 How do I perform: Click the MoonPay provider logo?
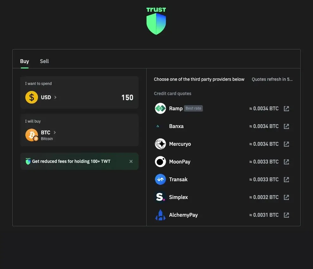point(160,162)
